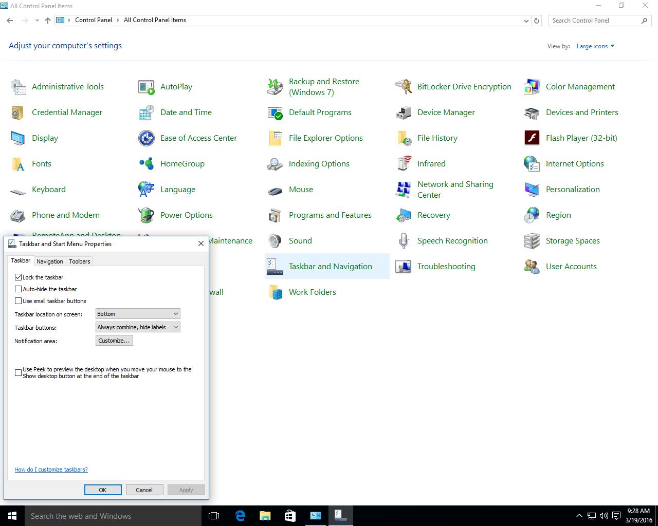Open File Explorer from the taskbar

click(265, 516)
